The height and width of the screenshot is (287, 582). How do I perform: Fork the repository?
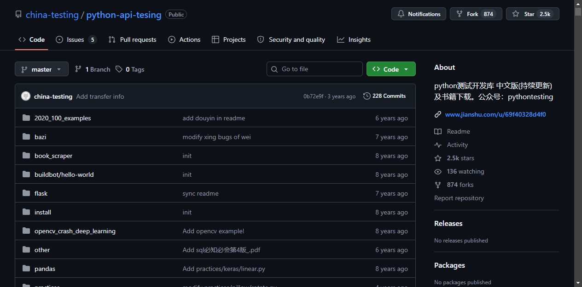476,14
